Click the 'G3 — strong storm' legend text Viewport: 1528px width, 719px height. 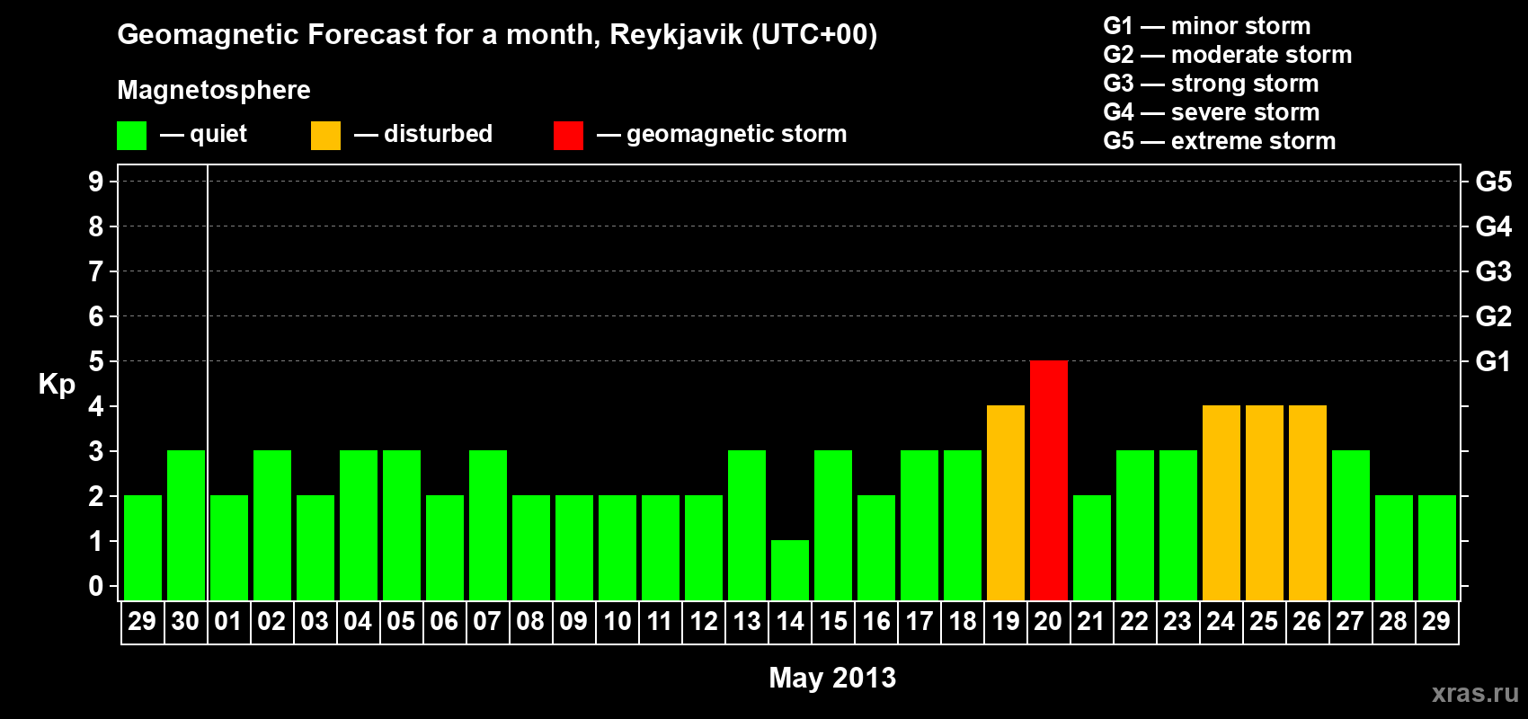pyautogui.click(x=1211, y=84)
